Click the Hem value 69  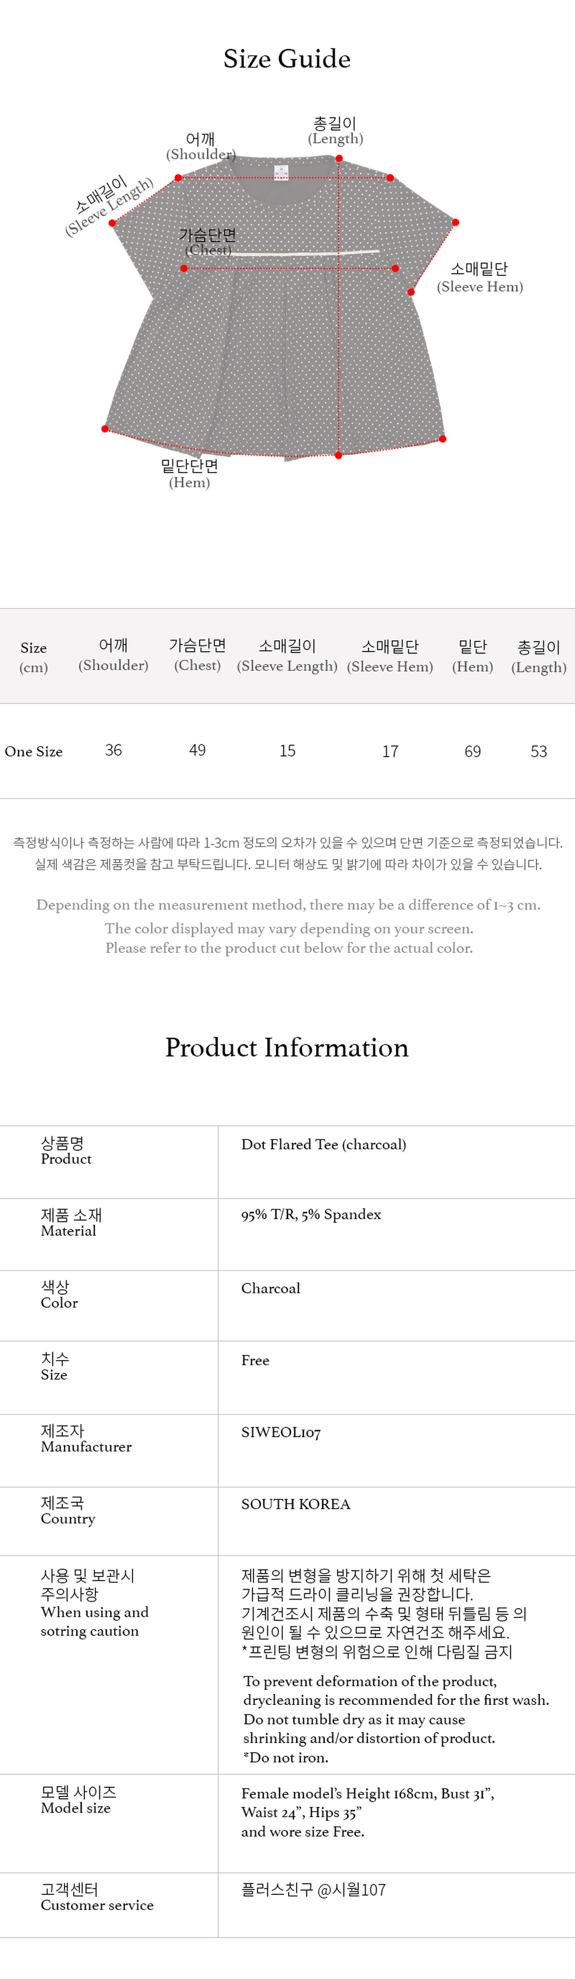472,751
